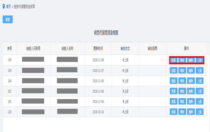Click the 审批状态 column header
Screen dimensions: 210x132
[125, 48]
